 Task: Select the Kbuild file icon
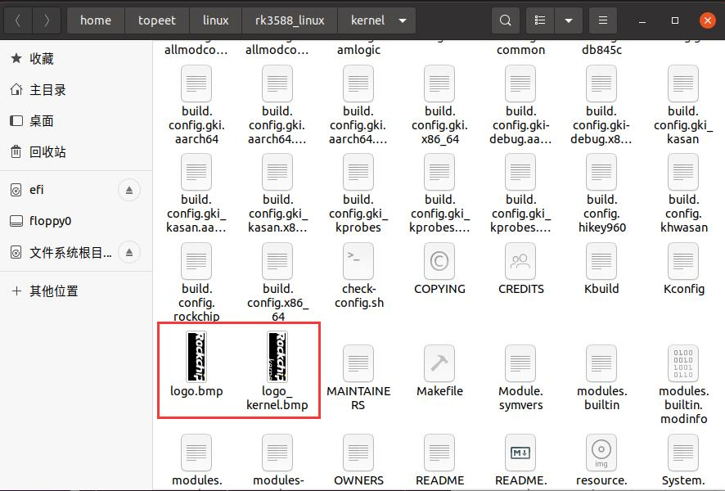click(x=601, y=261)
